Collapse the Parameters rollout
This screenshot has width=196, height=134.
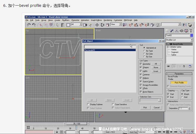coord(179,74)
